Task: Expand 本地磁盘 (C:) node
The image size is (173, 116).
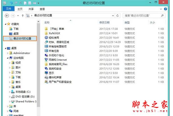Action: pyautogui.click(x=10, y=92)
